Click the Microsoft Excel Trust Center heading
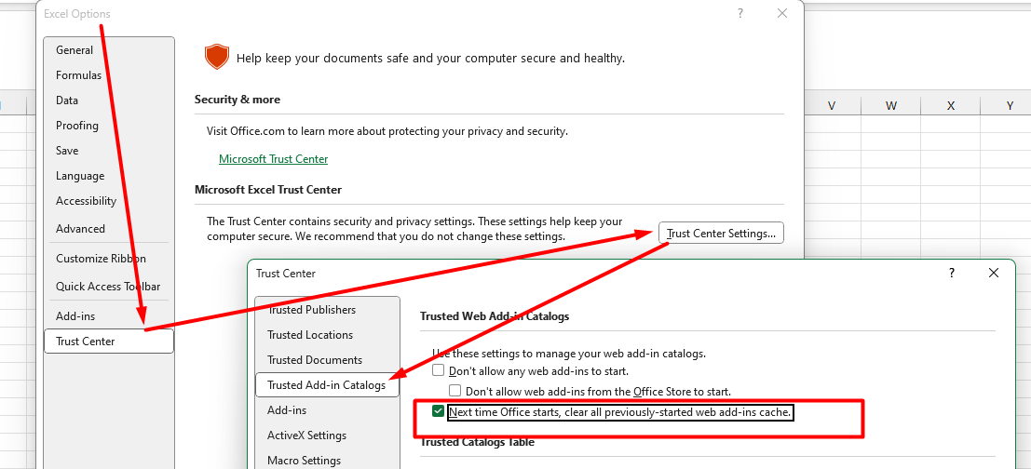The image size is (1031, 469). [268, 190]
